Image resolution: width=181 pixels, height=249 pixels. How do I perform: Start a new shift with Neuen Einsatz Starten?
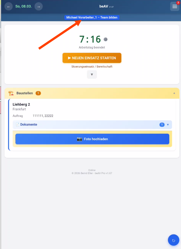(92, 58)
